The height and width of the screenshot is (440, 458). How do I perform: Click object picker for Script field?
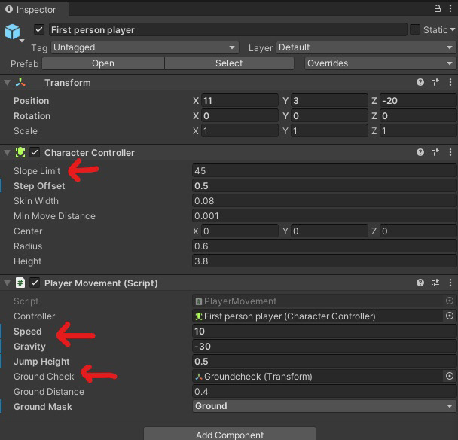(x=450, y=301)
